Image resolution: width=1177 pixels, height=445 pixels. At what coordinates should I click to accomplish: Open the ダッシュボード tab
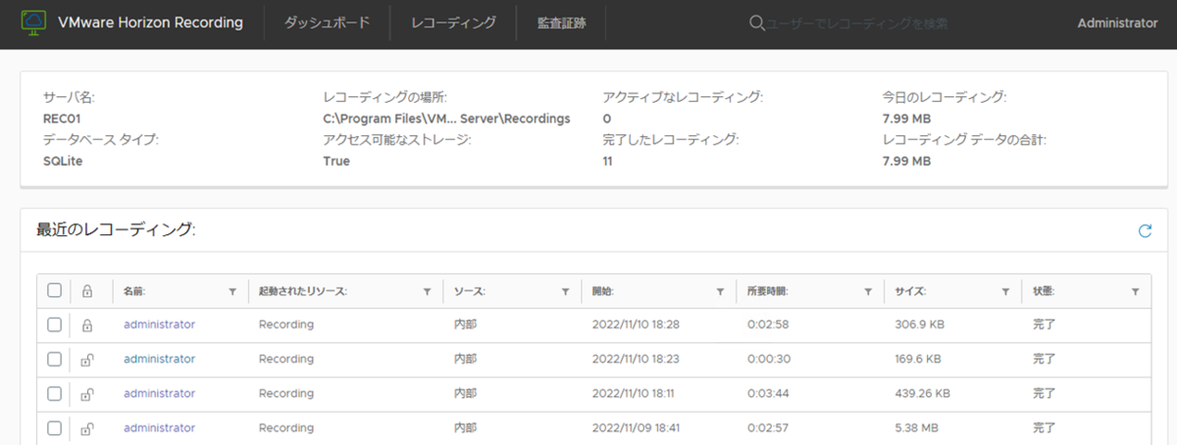pyautogui.click(x=327, y=23)
